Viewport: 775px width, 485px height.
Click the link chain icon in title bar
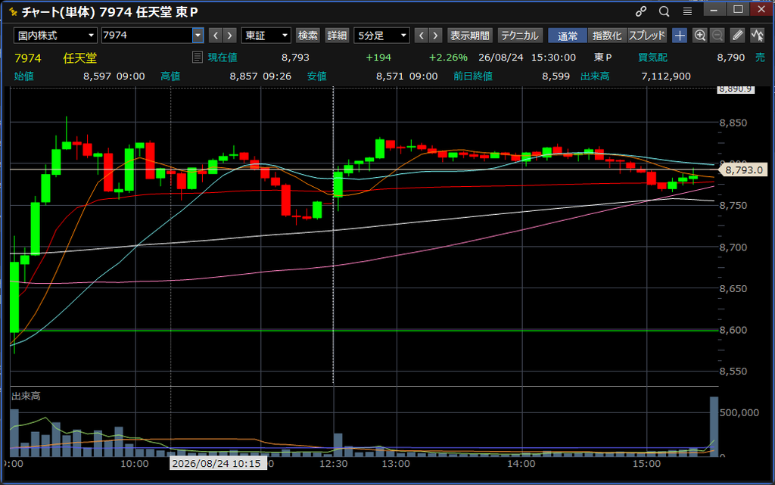(641, 11)
